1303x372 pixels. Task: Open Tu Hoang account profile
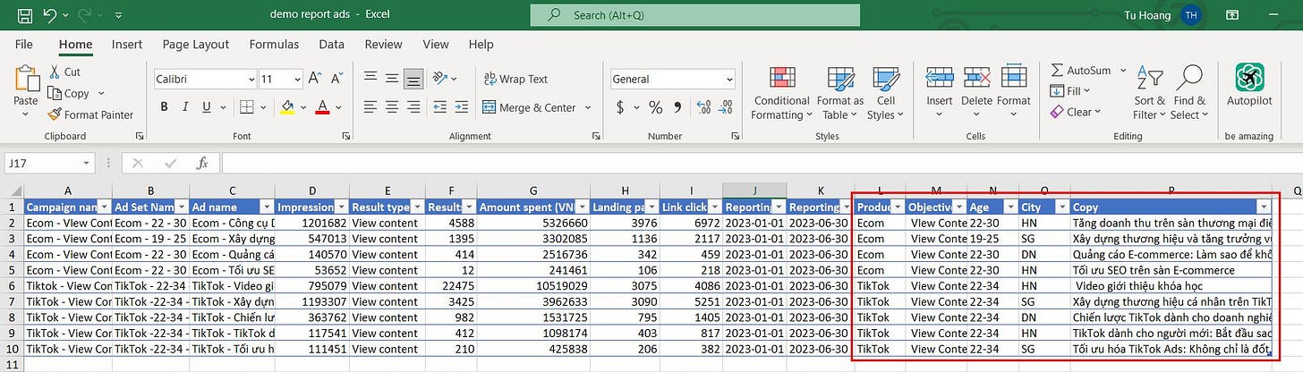[1163, 15]
